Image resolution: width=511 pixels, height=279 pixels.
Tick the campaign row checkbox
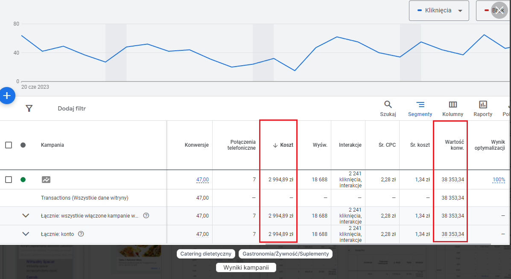[9, 179]
